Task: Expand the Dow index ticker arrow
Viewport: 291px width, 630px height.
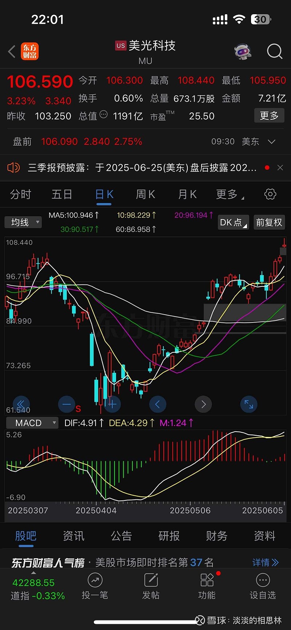Action: [33, 573]
